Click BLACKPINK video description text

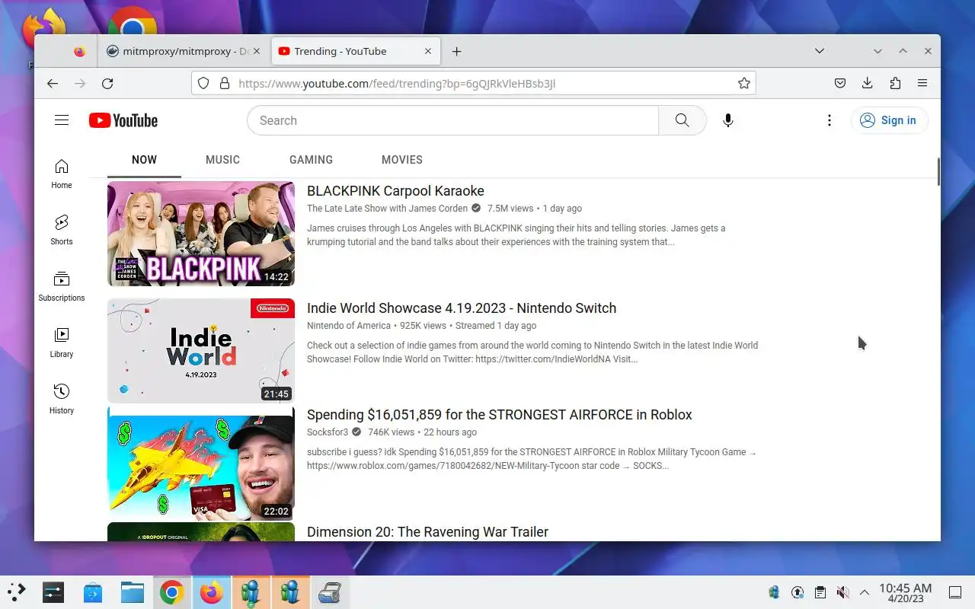pyautogui.click(x=516, y=235)
